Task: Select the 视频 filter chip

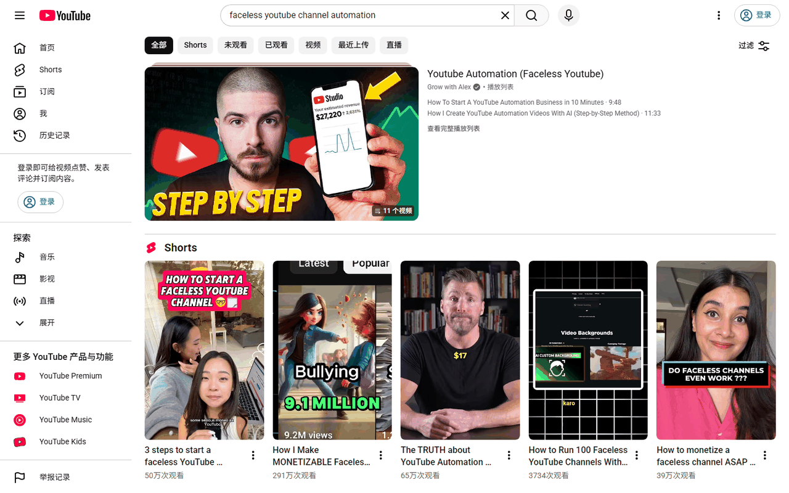Action: click(313, 45)
